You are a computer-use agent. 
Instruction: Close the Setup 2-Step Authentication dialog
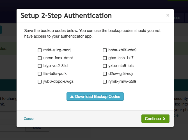[168, 15]
